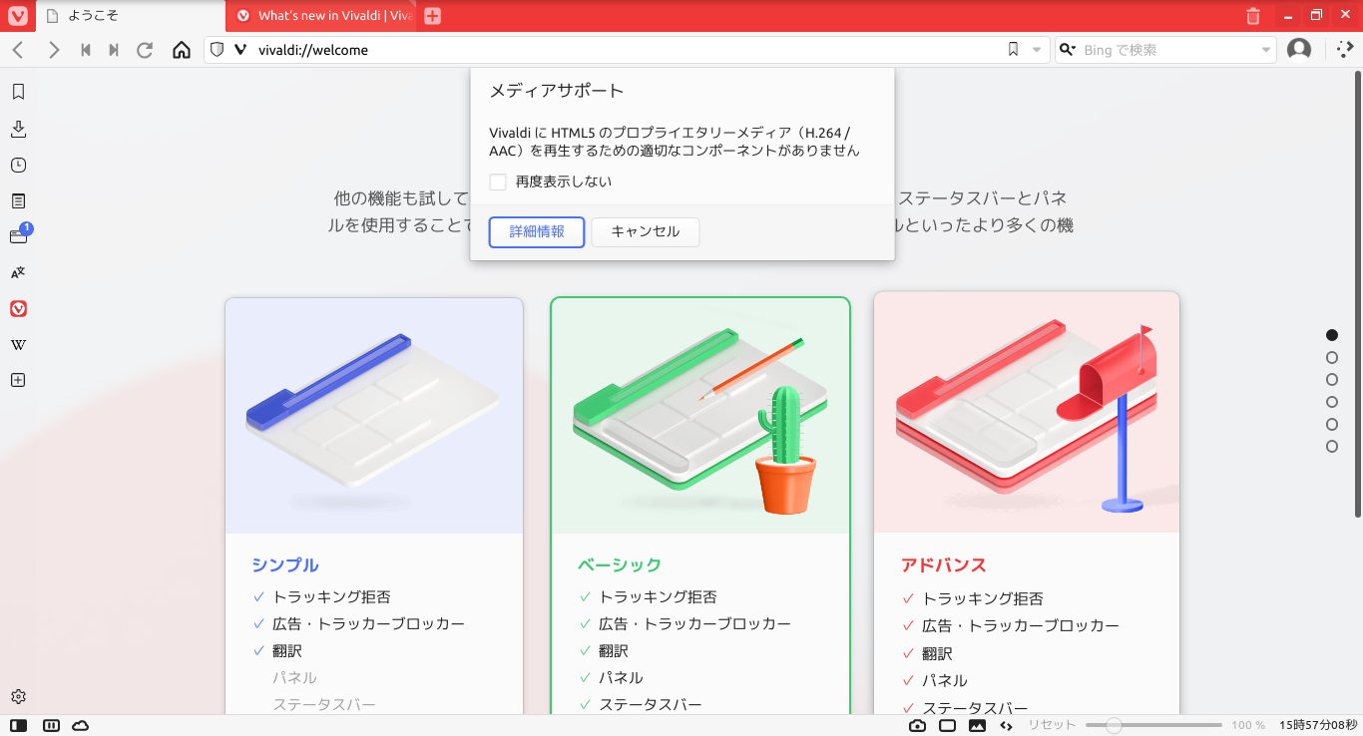Expand the search field dropdown arrow
The image size is (1363, 736).
(x=1265, y=50)
